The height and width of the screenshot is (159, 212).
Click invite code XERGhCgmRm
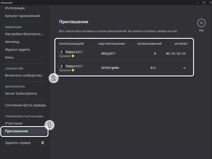[x=110, y=68]
